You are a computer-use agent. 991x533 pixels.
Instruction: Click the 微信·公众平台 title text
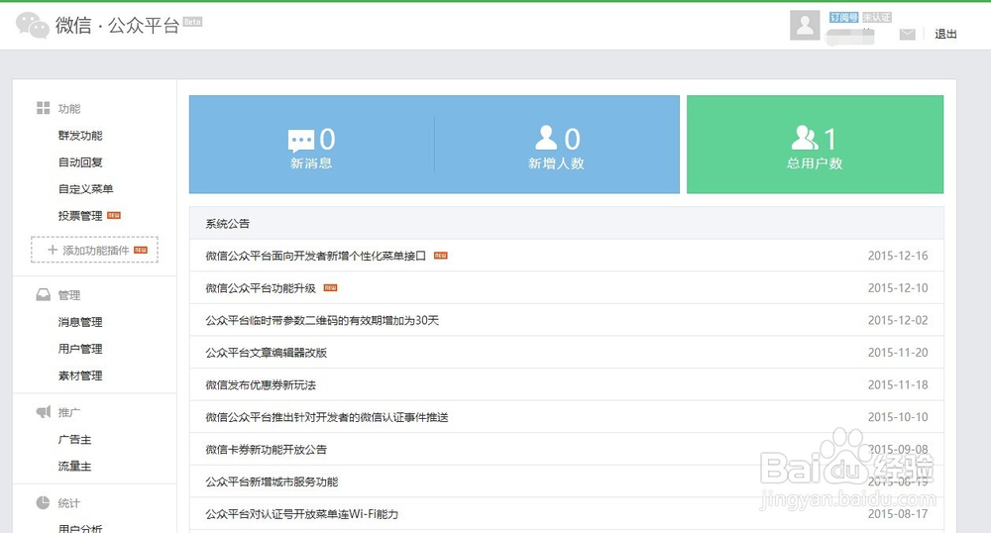tap(117, 25)
